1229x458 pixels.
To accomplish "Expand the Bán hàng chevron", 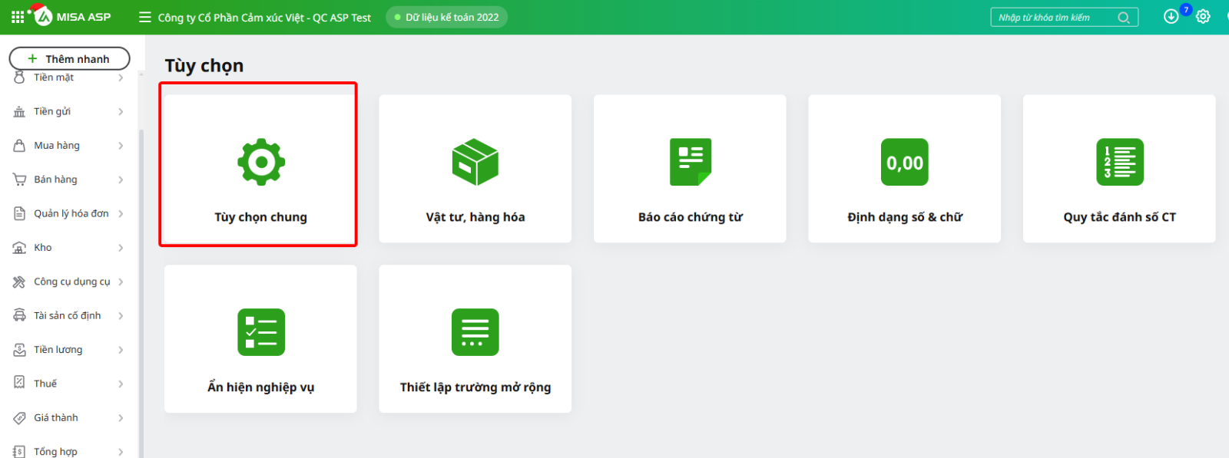I will point(121,180).
